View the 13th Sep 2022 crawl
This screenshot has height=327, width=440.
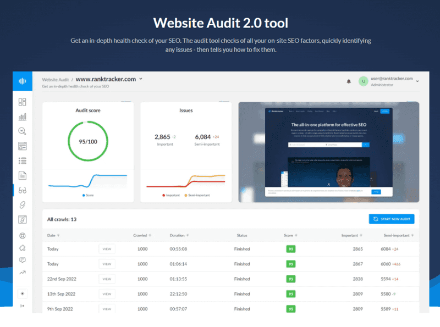coord(107,294)
